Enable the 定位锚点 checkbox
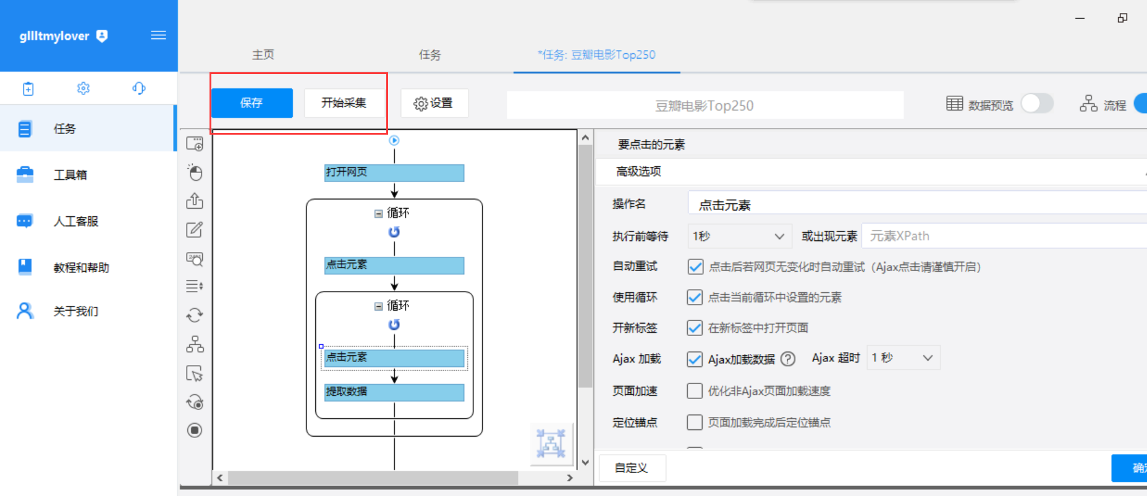Viewport: 1147px width, 496px height. 695,422
